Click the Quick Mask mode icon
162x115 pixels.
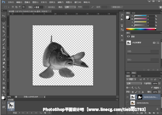4,103
